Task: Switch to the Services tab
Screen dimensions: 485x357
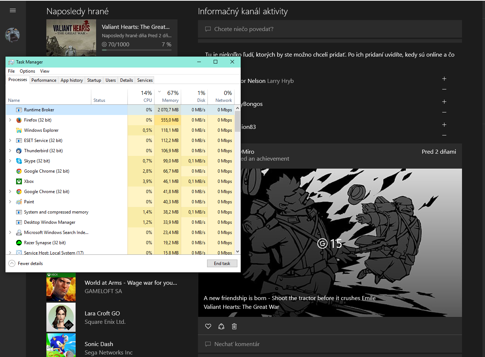Action: pyautogui.click(x=145, y=80)
